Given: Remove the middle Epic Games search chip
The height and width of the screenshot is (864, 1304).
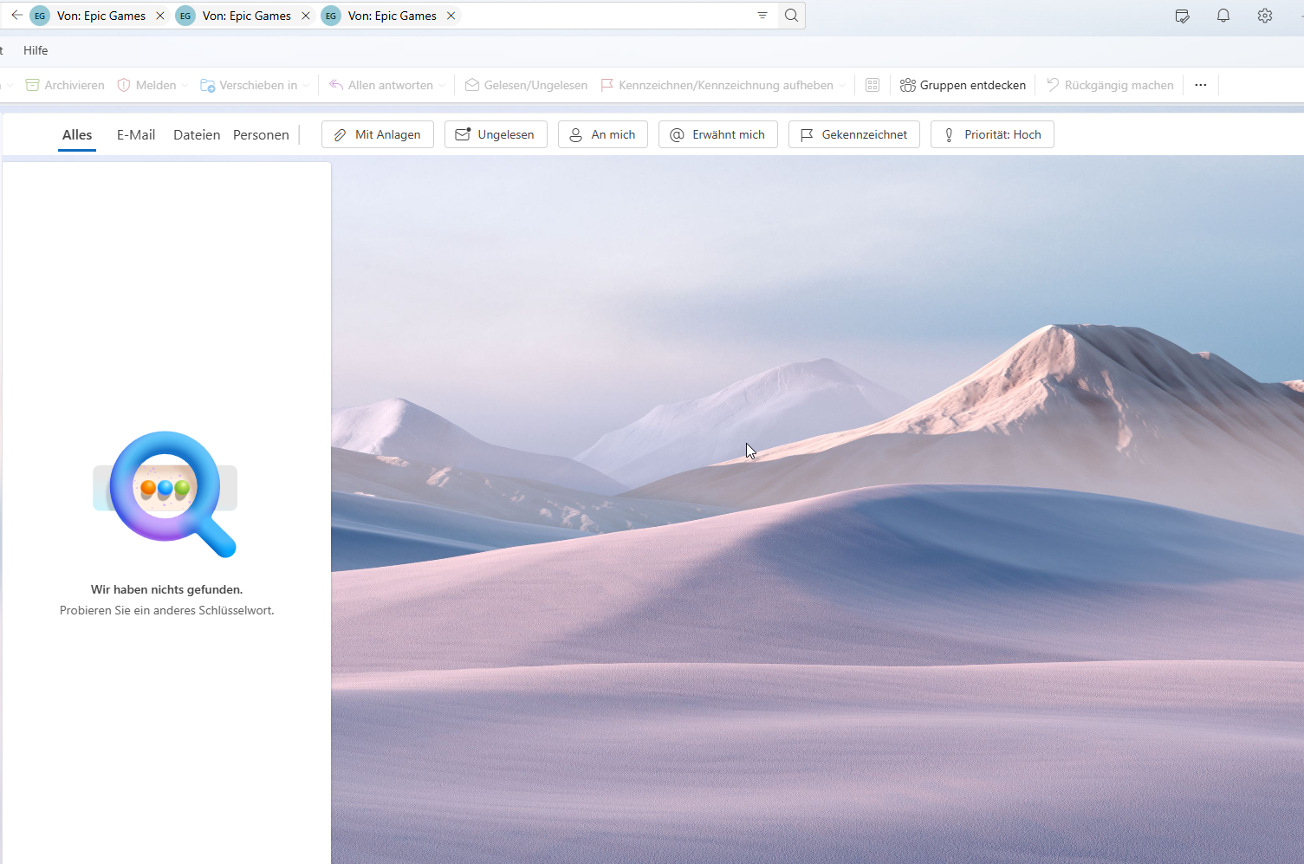Looking at the screenshot, I should [x=306, y=16].
